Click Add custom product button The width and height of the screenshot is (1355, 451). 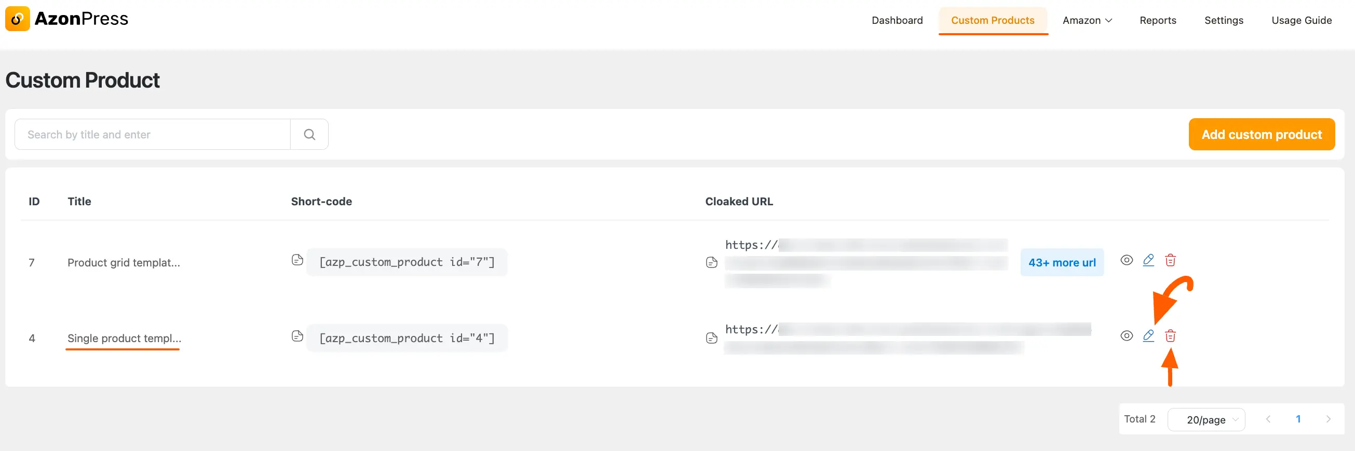click(x=1262, y=134)
